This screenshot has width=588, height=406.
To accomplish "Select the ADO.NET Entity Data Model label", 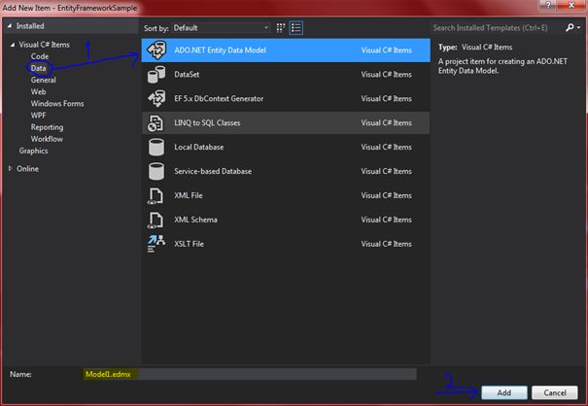I will point(220,51).
